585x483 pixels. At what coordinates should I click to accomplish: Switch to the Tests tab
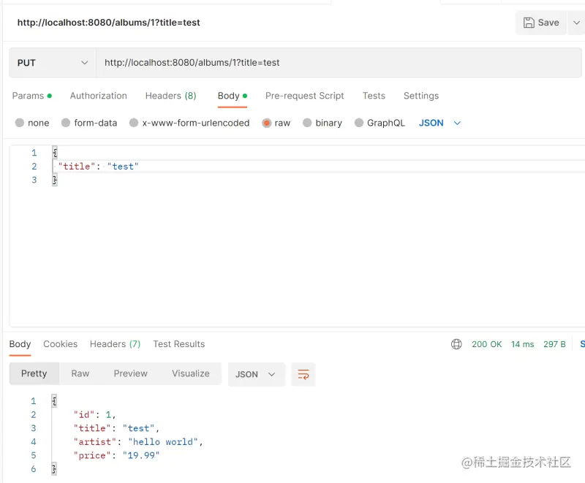click(374, 96)
